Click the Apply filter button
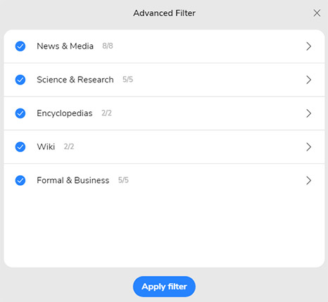Image resolution: width=328 pixels, height=302 pixels. click(164, 287)
